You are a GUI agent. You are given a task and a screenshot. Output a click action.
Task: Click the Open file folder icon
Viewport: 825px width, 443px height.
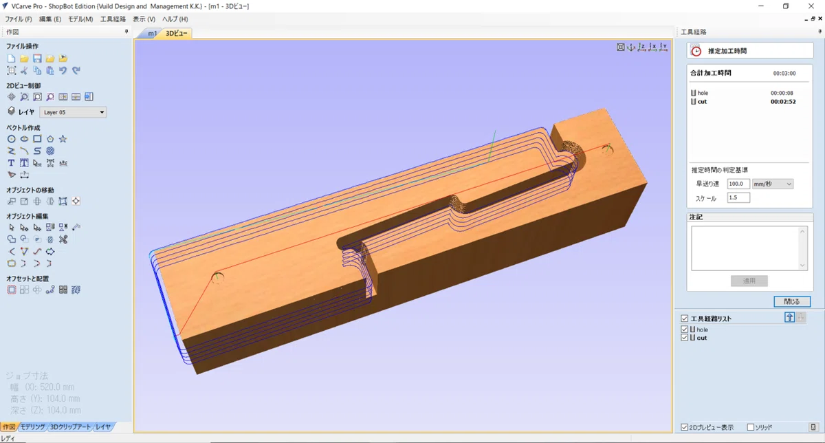24,58
